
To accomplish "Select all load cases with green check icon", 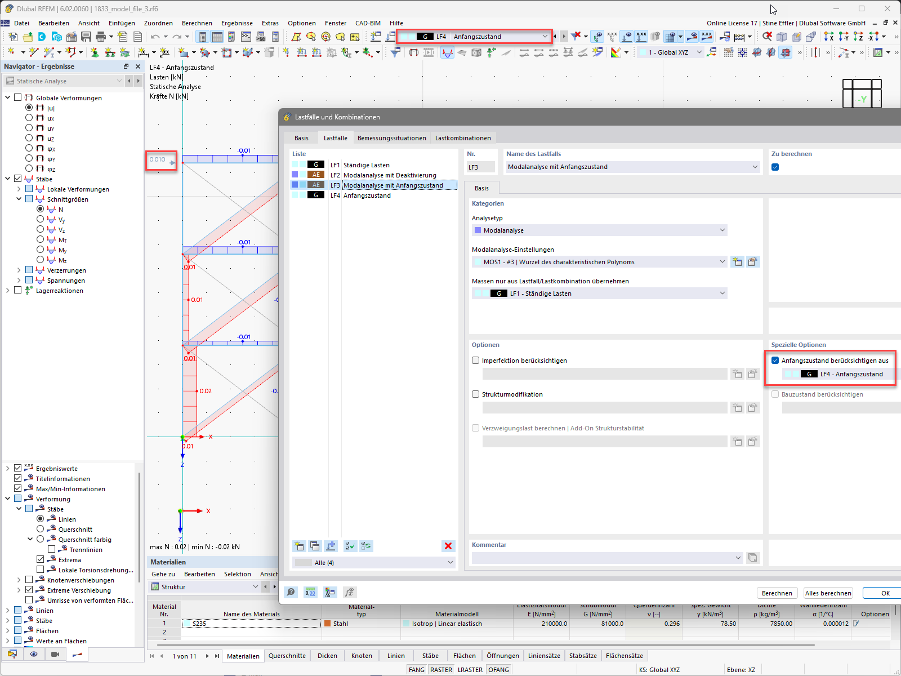I will click(350, 546).
